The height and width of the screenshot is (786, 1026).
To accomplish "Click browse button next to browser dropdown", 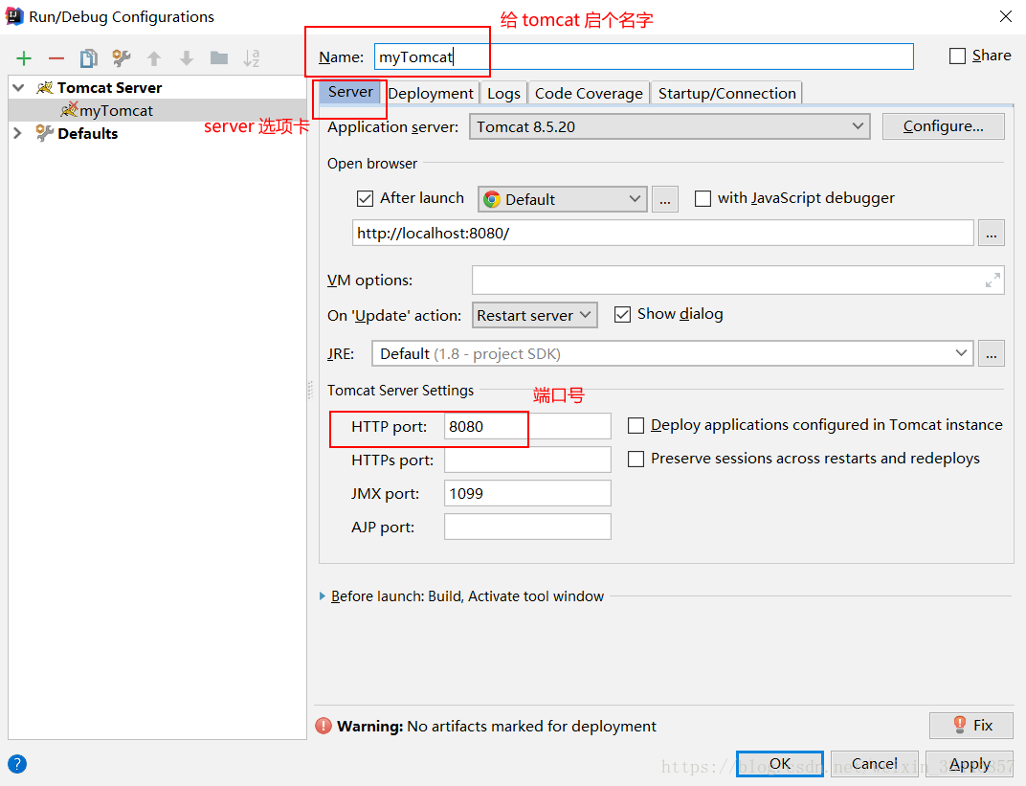I will pos(665,199).
